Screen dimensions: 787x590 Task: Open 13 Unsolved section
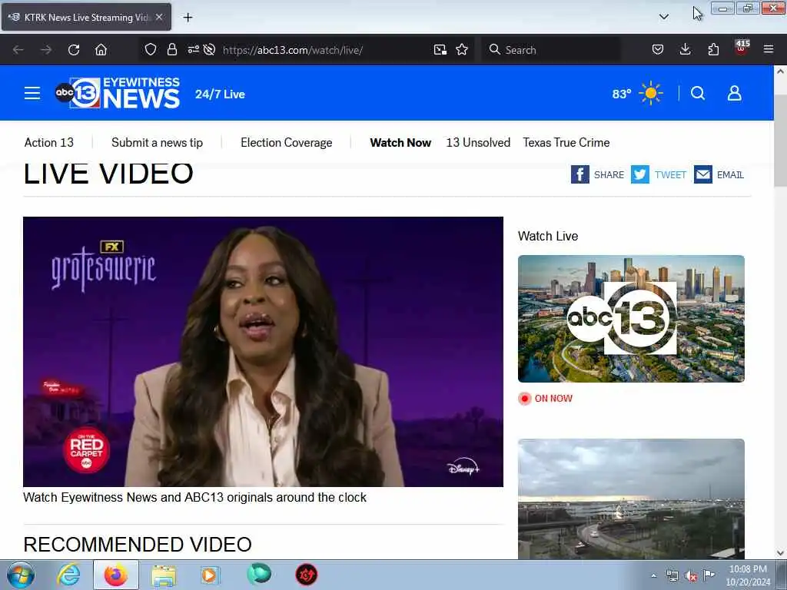pyautogui.click(x=478, y=142)
